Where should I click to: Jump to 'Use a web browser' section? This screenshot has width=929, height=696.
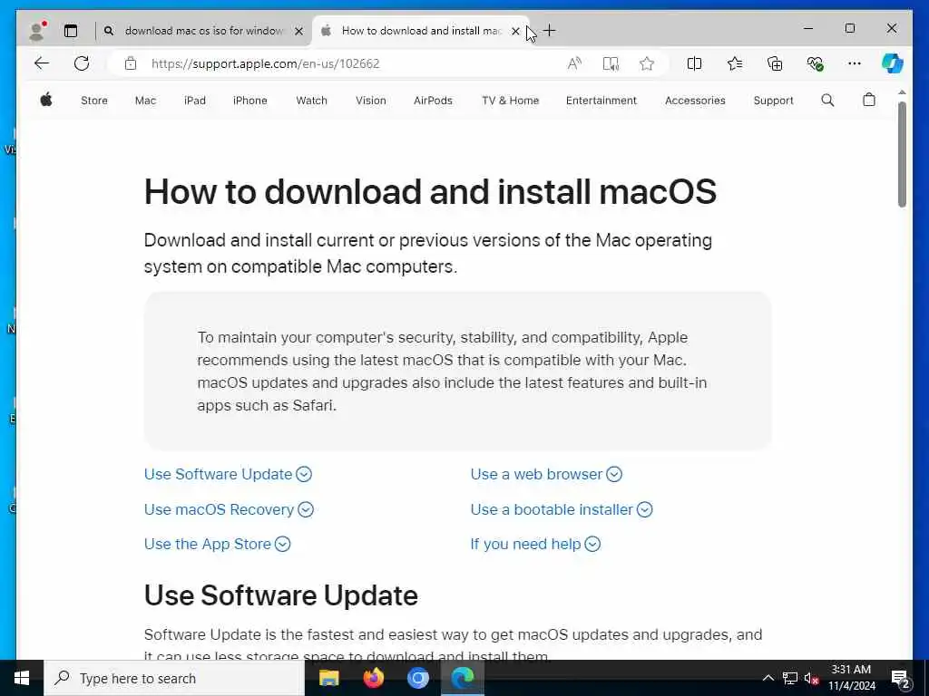coord(546,474)
